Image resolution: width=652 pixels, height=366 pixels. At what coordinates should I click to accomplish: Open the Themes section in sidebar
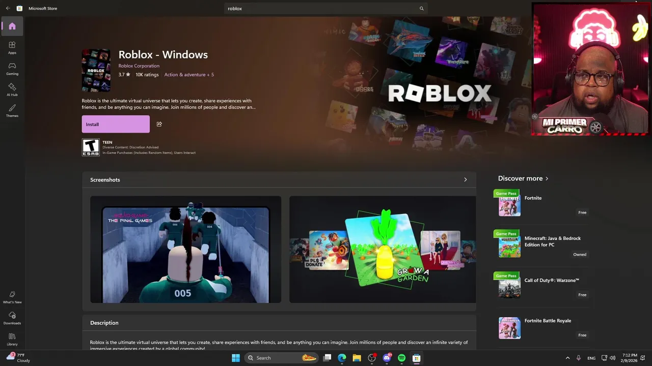click(x=12, y=111)
